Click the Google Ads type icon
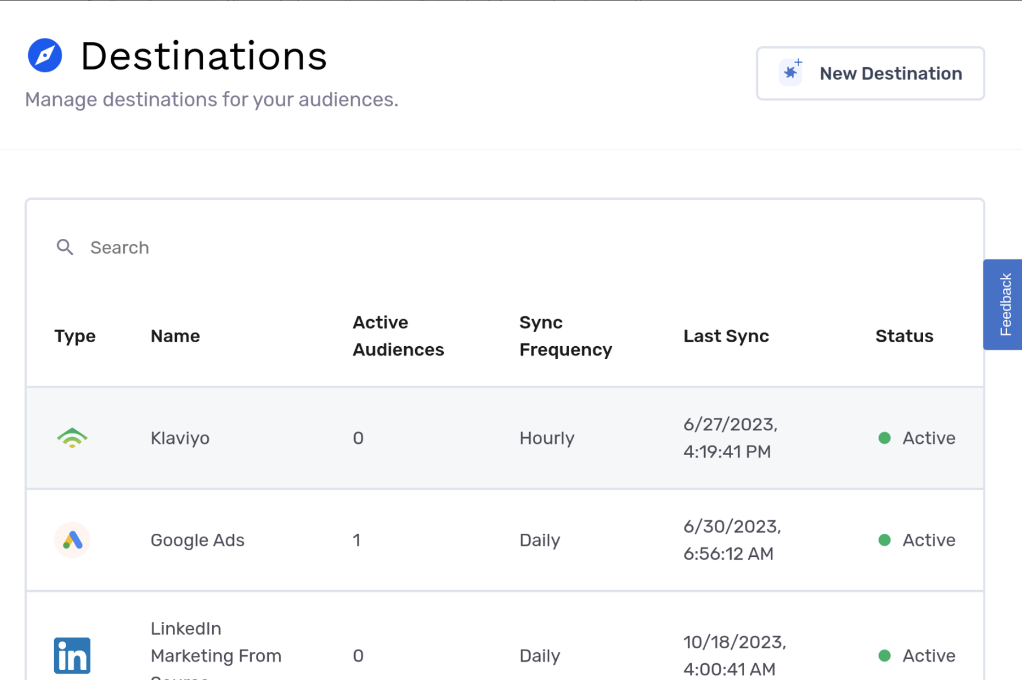This screenshot has width=1022, height=680. 72,540
